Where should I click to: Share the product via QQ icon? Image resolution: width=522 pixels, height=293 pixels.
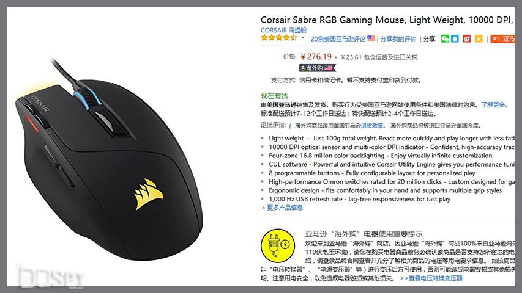[455, 39]
